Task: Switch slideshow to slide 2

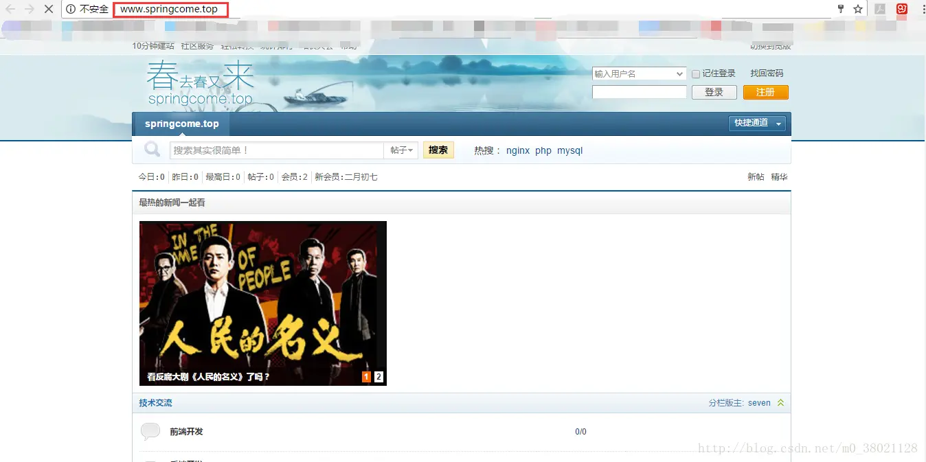Action: tap(379, 377)
